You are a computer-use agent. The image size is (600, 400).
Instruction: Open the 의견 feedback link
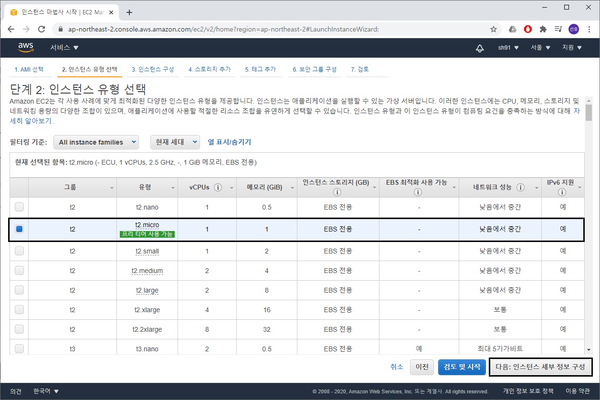click(16, 391)
